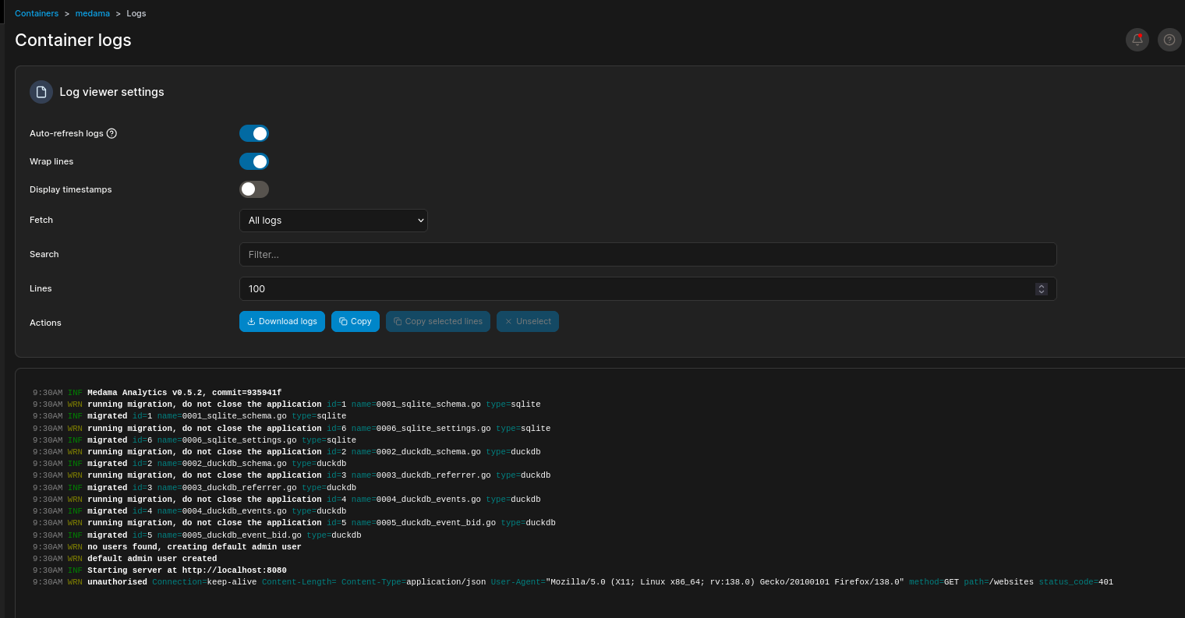Select log line no users found

click(167, 547)
